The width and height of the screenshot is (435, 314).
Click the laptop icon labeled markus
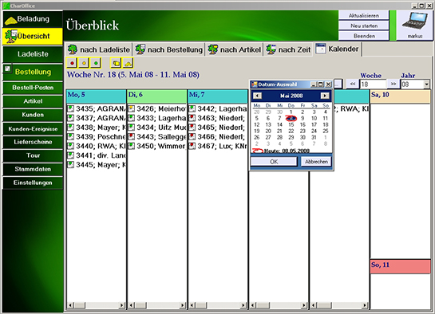[415, 26]
